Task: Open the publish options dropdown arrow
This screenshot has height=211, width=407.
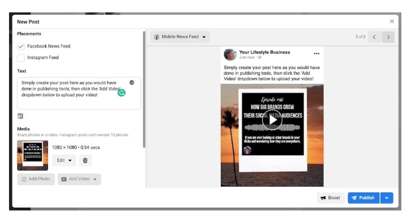Action: coord(387,198)
